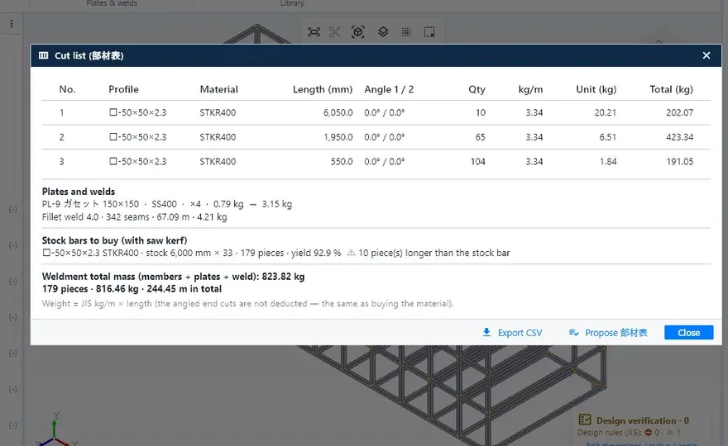This screenshot has height=446, width=728.
Task: Click the table icon in Cut list title
Action: [44, 55]
